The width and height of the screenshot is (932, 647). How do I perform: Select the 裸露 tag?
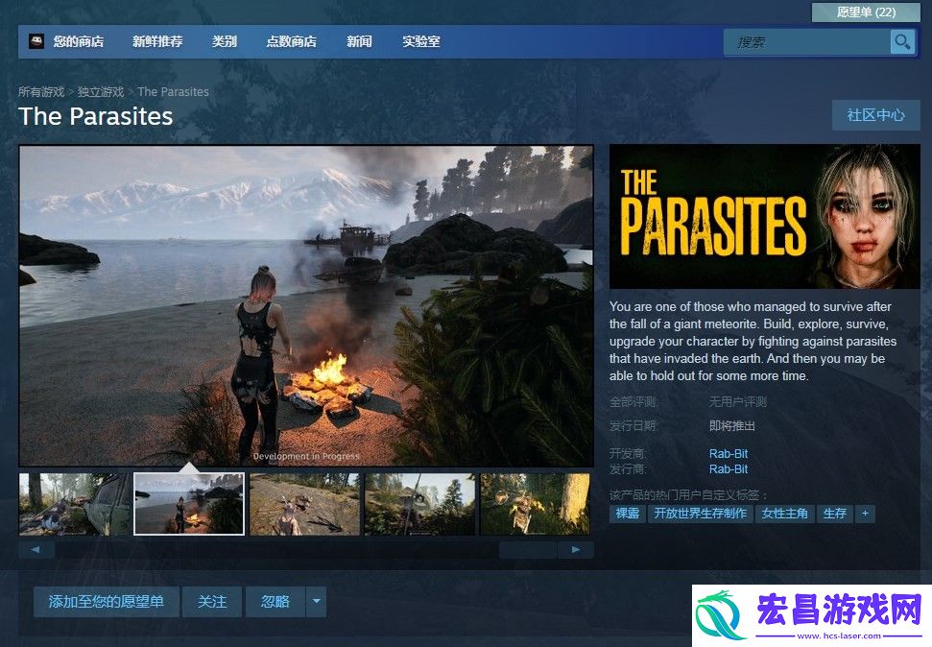click(x=627, y=514)
